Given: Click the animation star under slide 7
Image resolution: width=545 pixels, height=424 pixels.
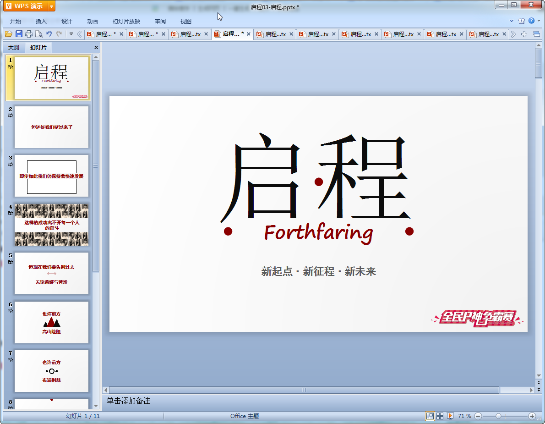Looking at the screenshot, I should pyautogui.click(x=11, y=360).
